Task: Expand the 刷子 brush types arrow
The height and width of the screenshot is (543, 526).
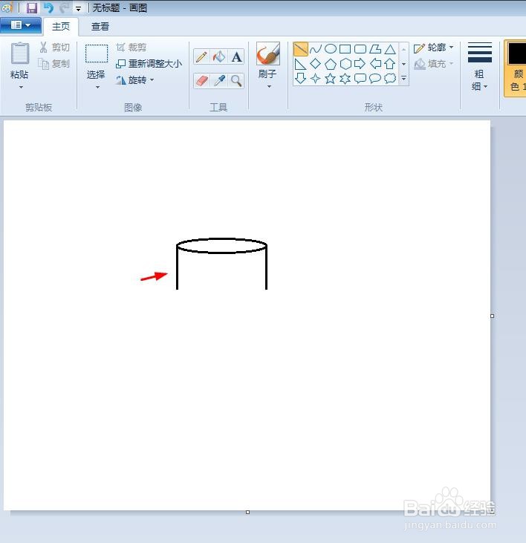Action: (x=269, y=86)
